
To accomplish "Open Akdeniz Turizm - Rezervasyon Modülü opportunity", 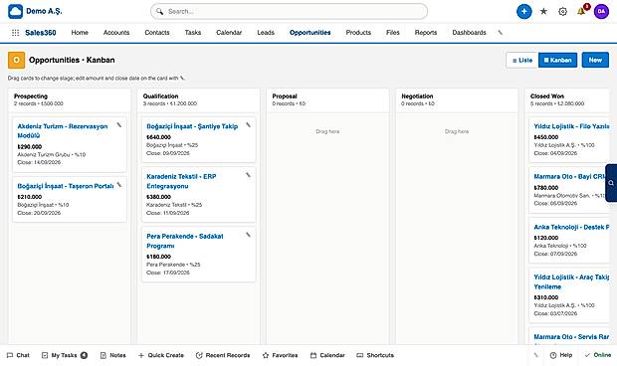I will [62, 131].
